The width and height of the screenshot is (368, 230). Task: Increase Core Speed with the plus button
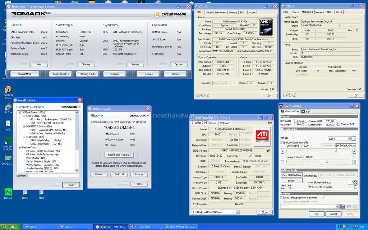pyautogui.click(x=354, y=151)
